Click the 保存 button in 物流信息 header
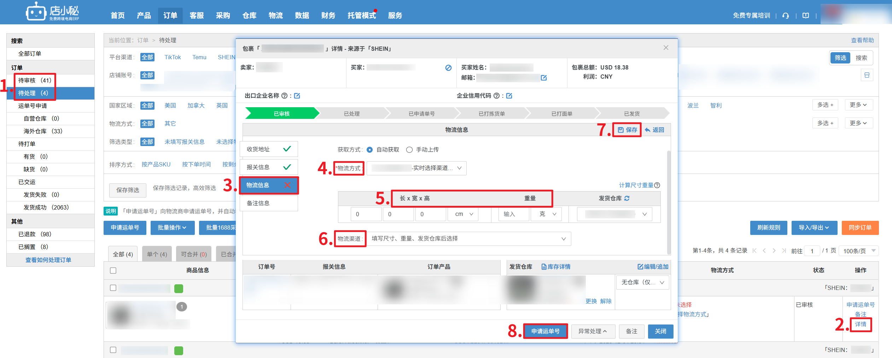This screenshot has width=892, height=358. click(x=627, y=130)
